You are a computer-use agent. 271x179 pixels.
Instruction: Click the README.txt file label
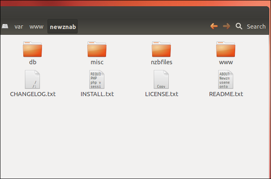click(226, 94)
